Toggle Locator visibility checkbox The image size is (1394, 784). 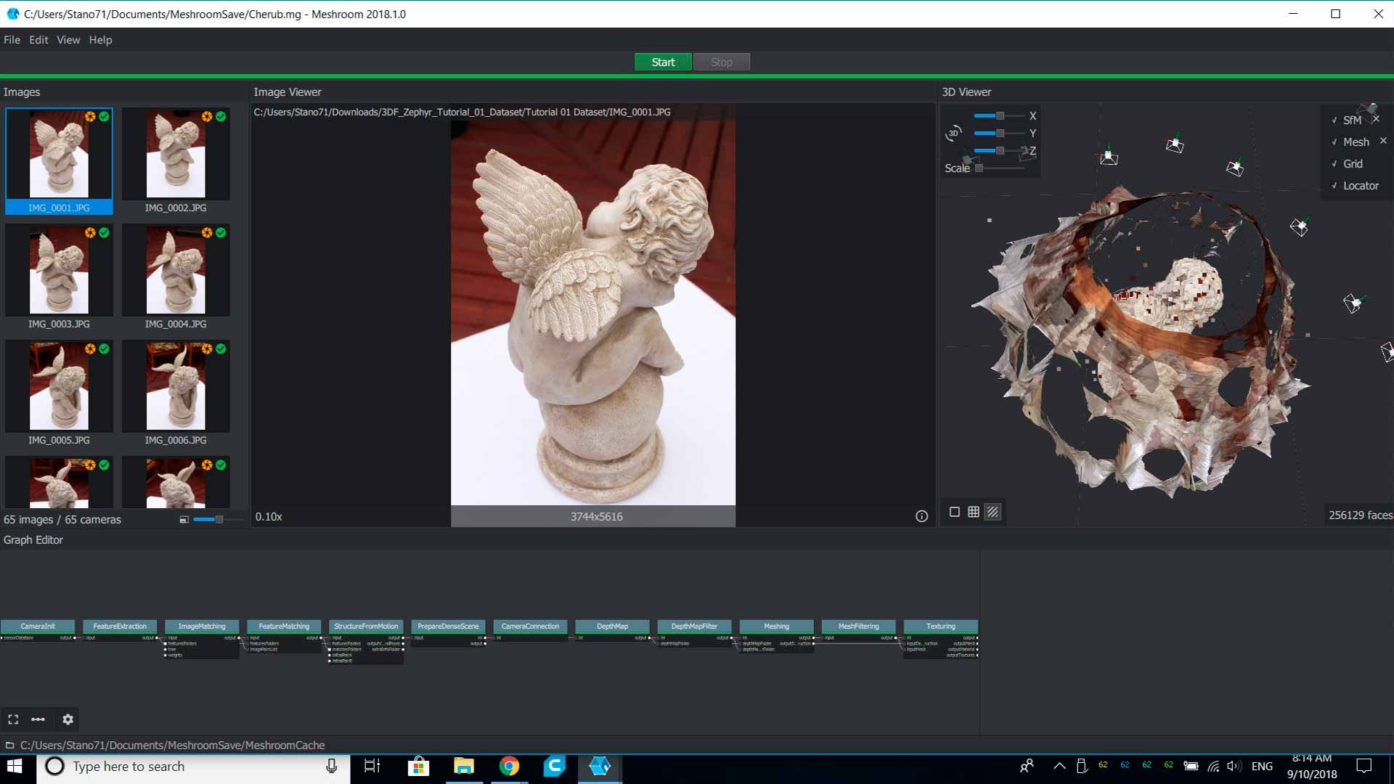pyautogui.click(x=1334, y=186)
